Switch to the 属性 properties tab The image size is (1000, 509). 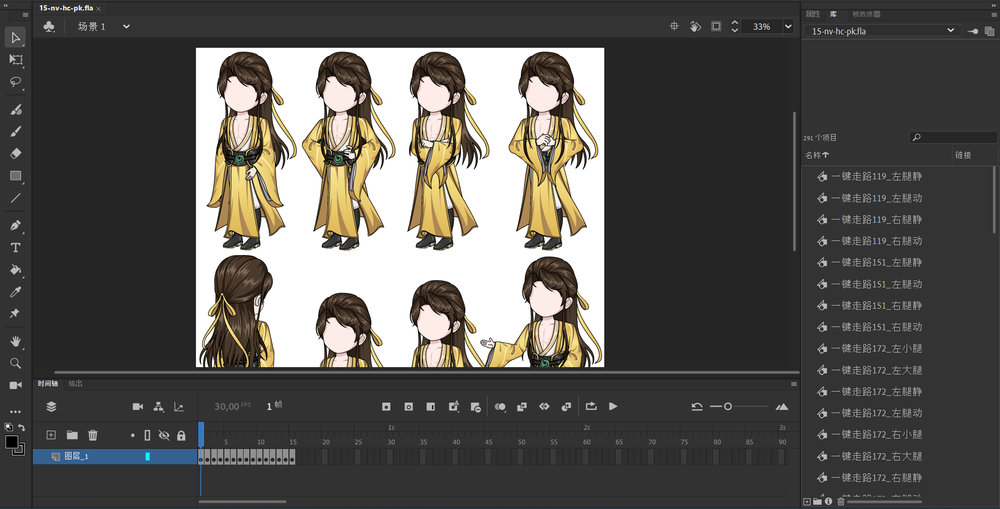point(813,14)
